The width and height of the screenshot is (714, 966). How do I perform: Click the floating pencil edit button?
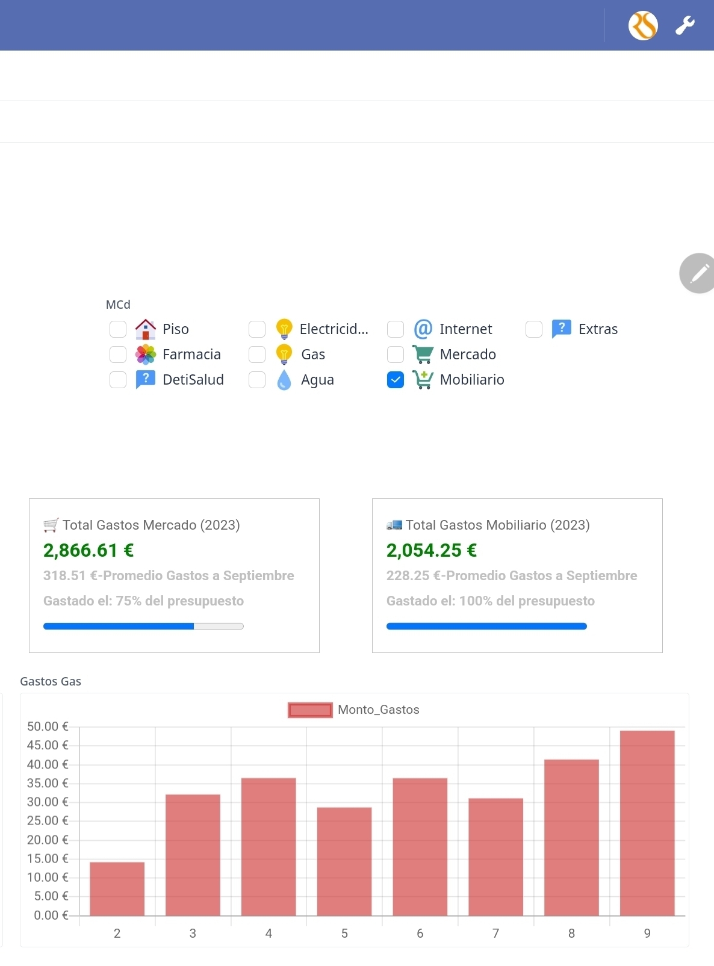698,273
